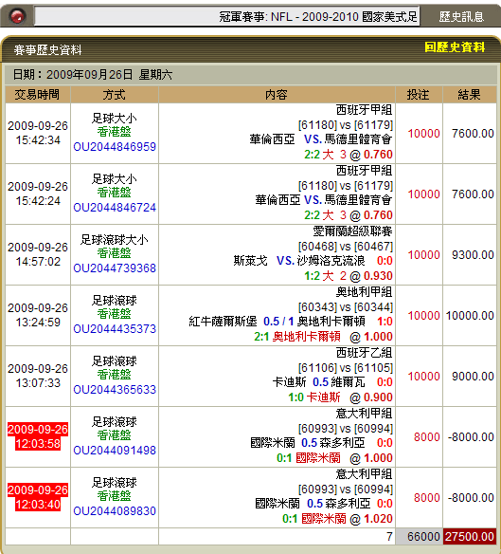Click the 27500.00 total result cell
This screenshot has width=501, height=554.
pos(470,537)
